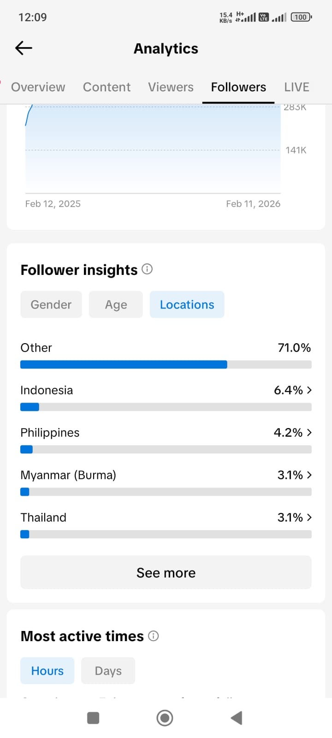Viewport: 332px width, 738px height.
Task: Tap the back arrow icon
Action: click(x=24, y=48)
